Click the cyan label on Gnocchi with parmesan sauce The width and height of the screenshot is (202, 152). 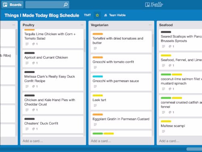click(x=98, y=77)
